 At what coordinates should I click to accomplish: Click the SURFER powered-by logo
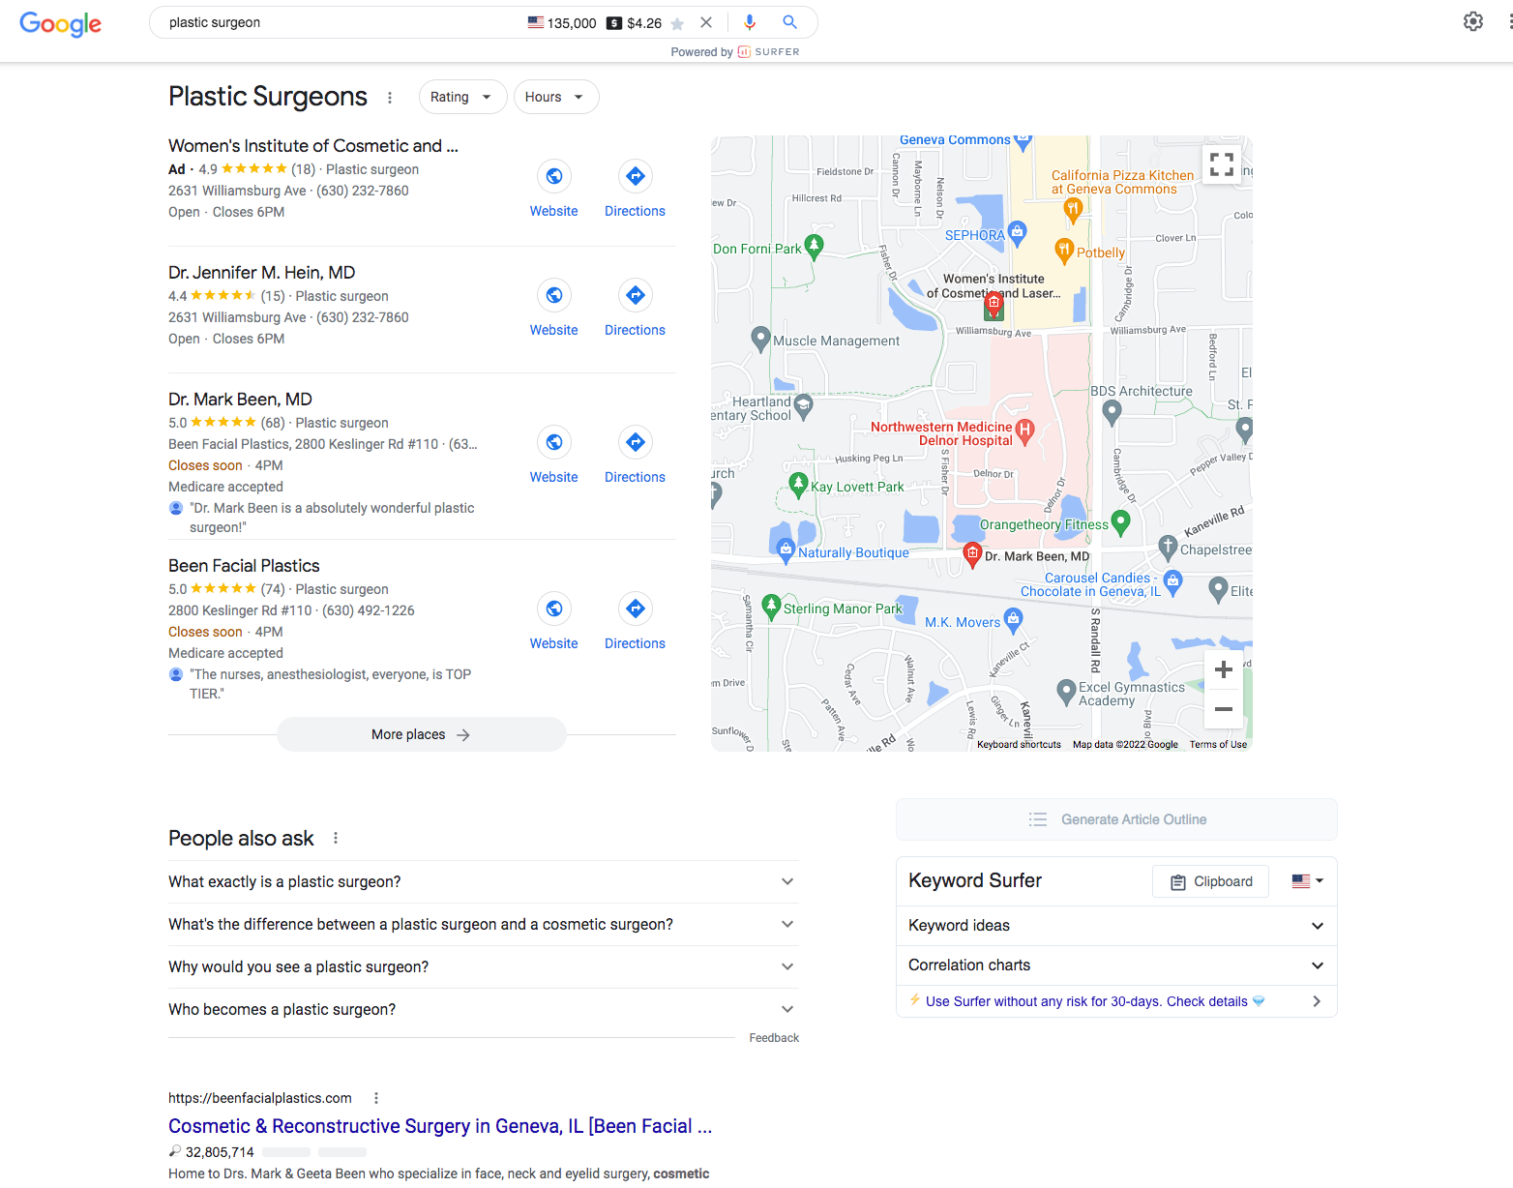(x=769, y=52)
